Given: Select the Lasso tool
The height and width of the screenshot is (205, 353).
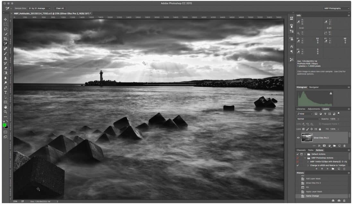Looking at the screenshot, I should point(5,29).
